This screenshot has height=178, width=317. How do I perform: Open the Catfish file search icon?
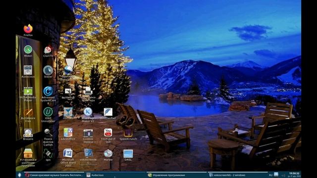click(48, 133)
